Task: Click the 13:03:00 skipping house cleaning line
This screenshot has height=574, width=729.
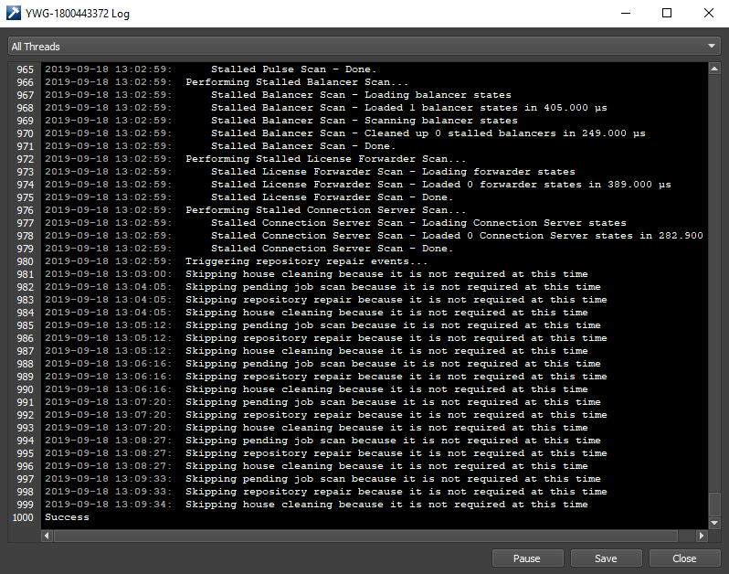Action: (x=316, y=274)
